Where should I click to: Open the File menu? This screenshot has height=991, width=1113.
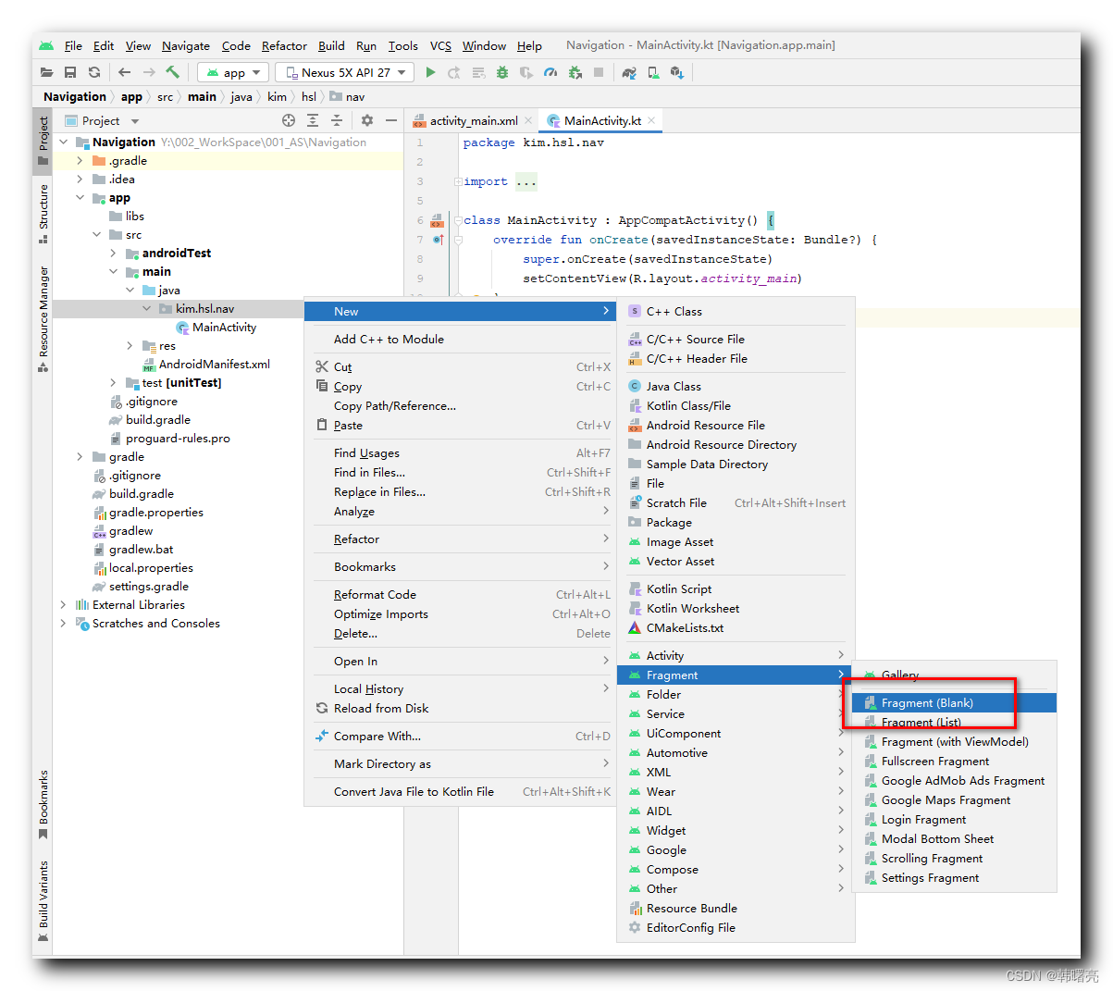(x=73, y=45)
